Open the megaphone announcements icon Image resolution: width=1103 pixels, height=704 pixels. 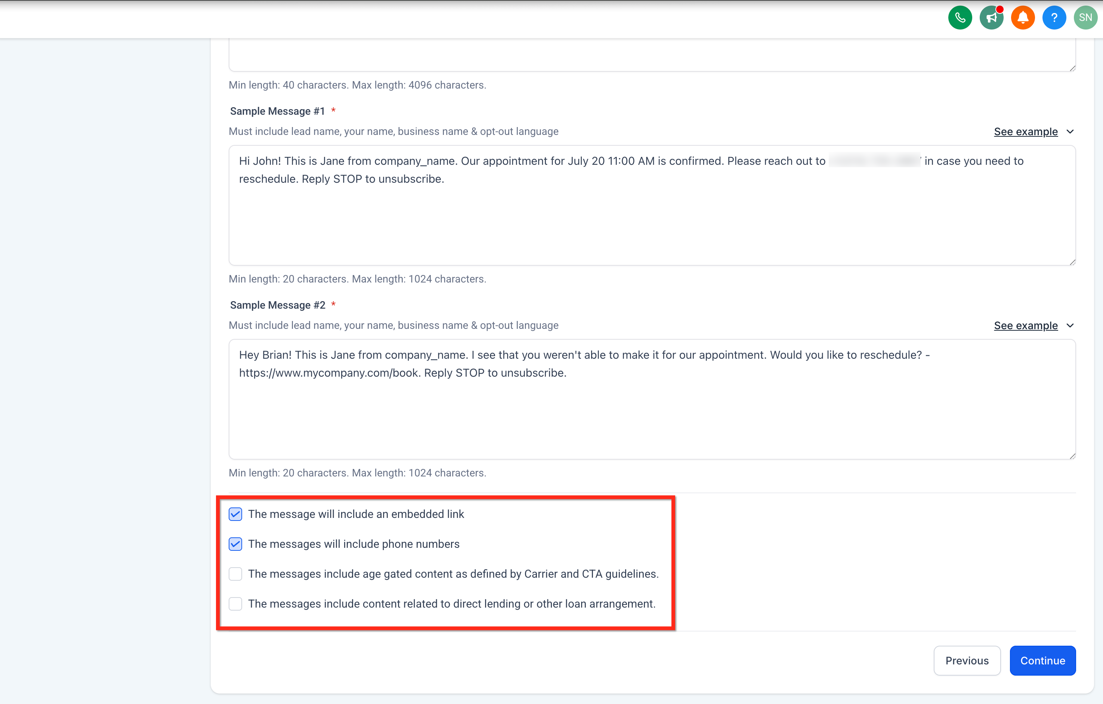pyautogui.click(x=991, y=18)
